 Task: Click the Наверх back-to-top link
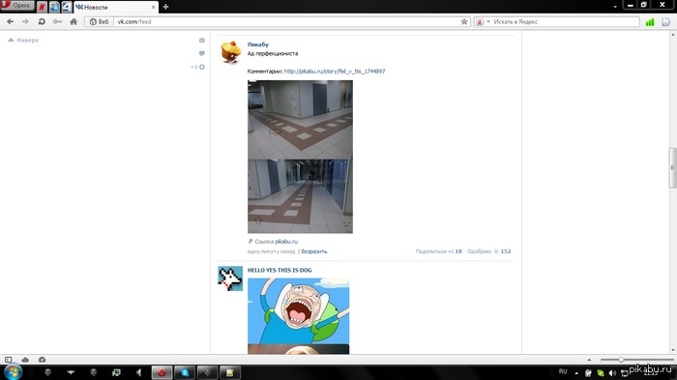24,41
